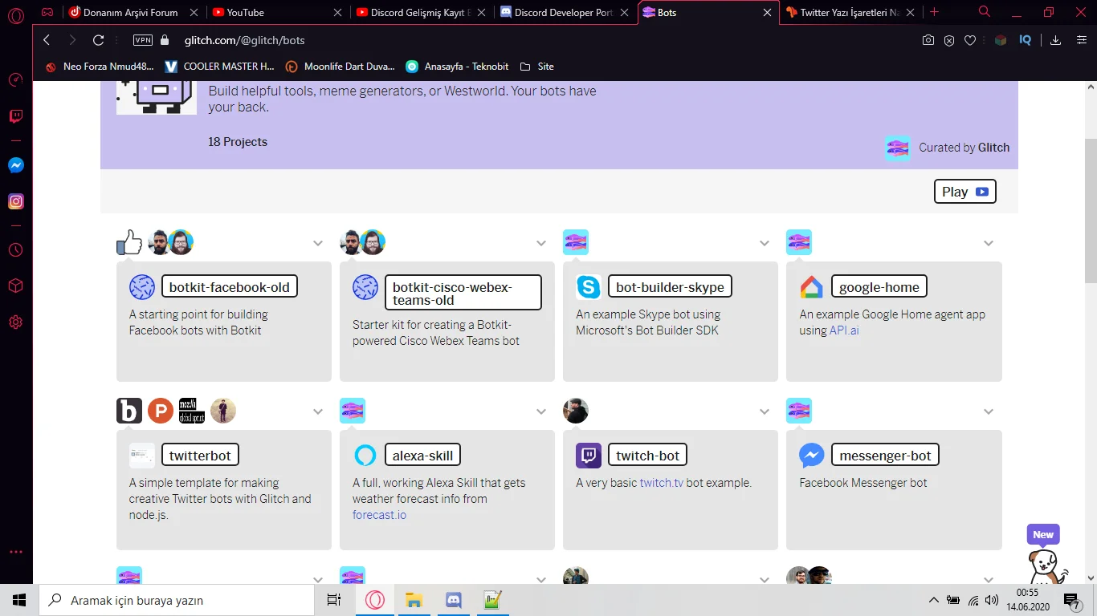Image resolution: width=1097 pixels, height=616 pixels.
Task: Open browser Settings gear in sidebar
Action: [x=16, y=322]
